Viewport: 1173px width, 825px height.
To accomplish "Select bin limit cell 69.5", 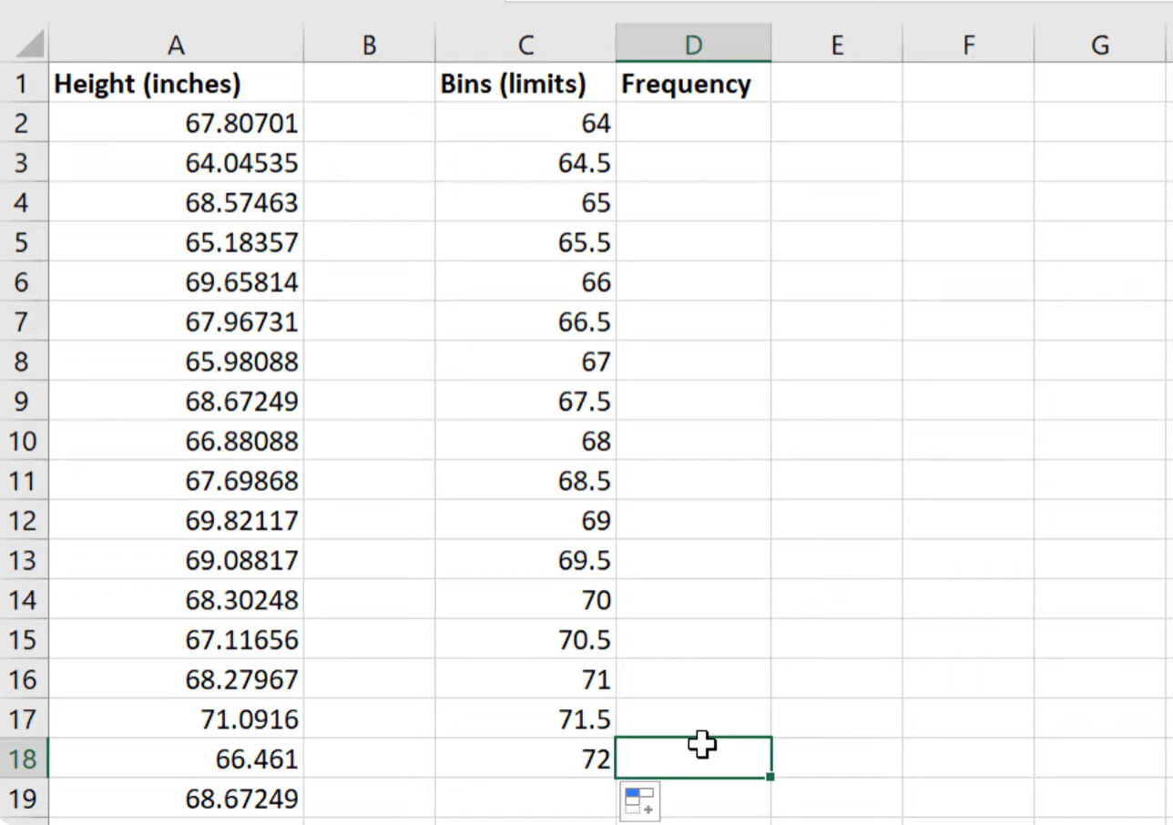I will pos(525,560).
